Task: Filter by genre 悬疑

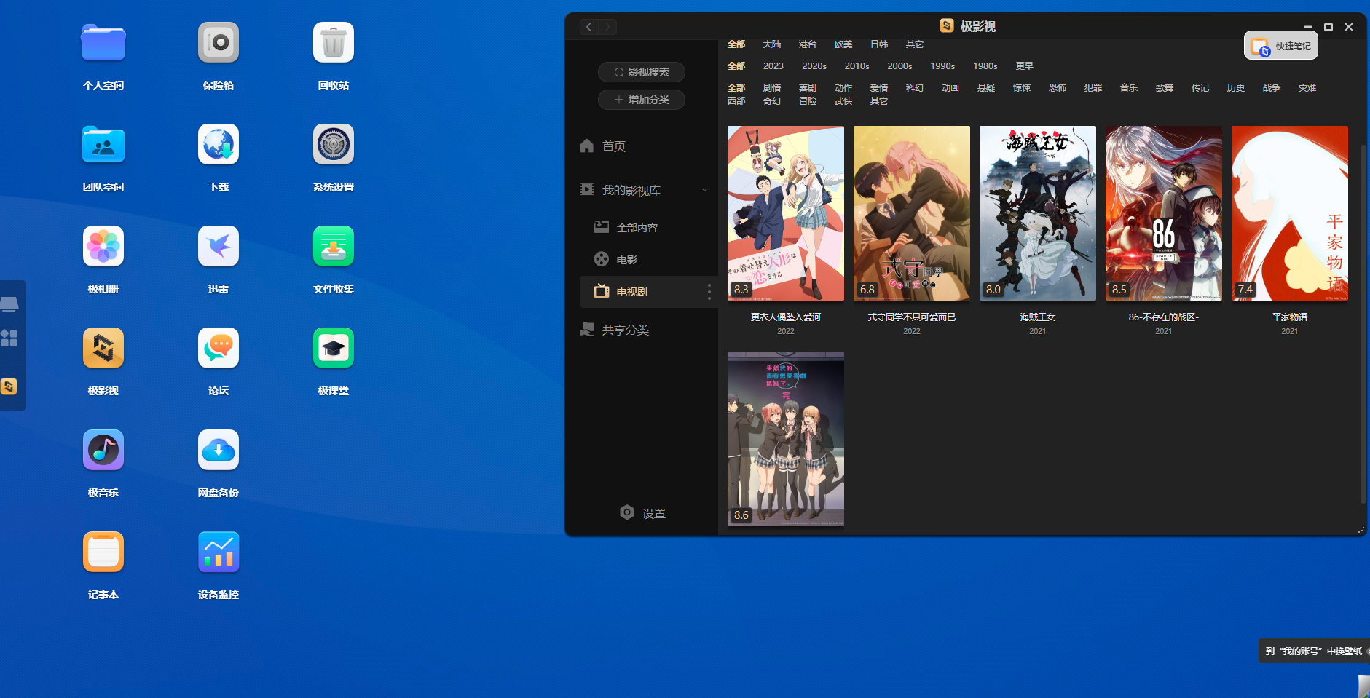Action: pyautogui.click(x=986, y=88)
